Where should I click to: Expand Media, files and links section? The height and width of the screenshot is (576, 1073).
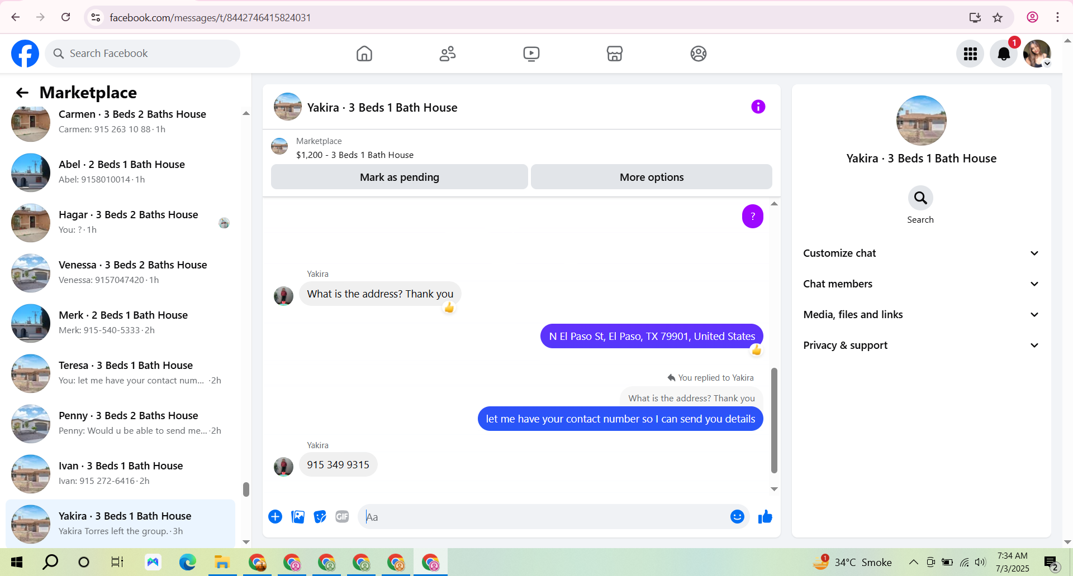(x=920, y=315)
